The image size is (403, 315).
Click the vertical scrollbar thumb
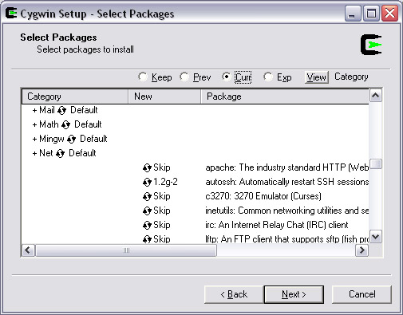tap(376, 163)
